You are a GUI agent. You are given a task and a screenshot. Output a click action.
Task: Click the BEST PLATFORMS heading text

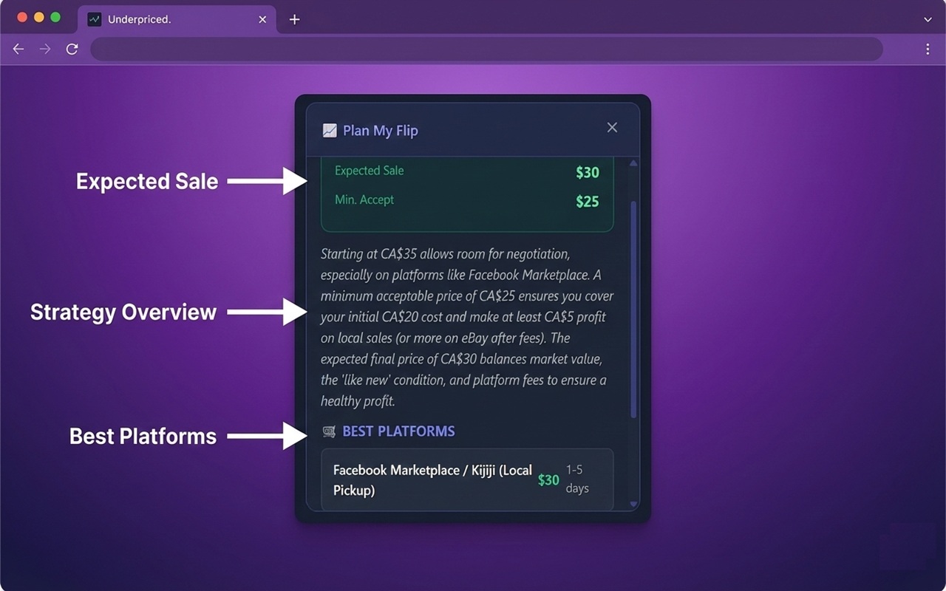click(399, 431)
